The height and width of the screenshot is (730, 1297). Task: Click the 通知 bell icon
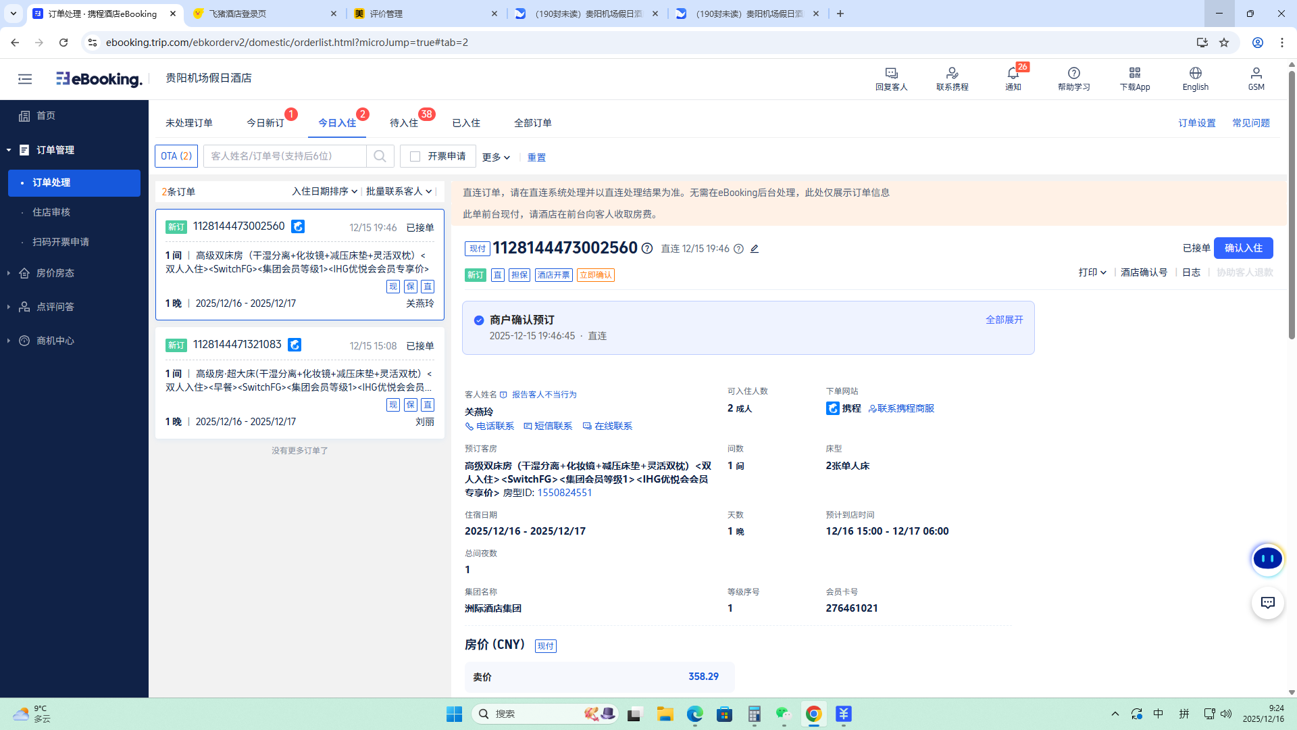pyautogui.click(x=1013, y=73)
